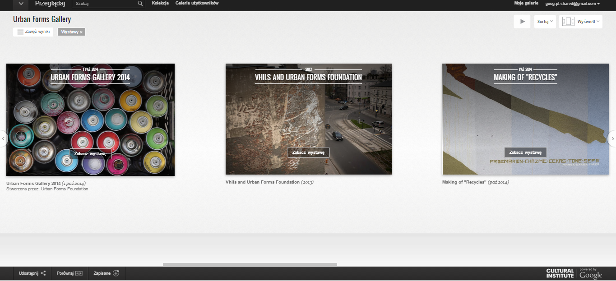616x281 pixels.
Task: Open the Kolekcje menu item
Action: 160,3
